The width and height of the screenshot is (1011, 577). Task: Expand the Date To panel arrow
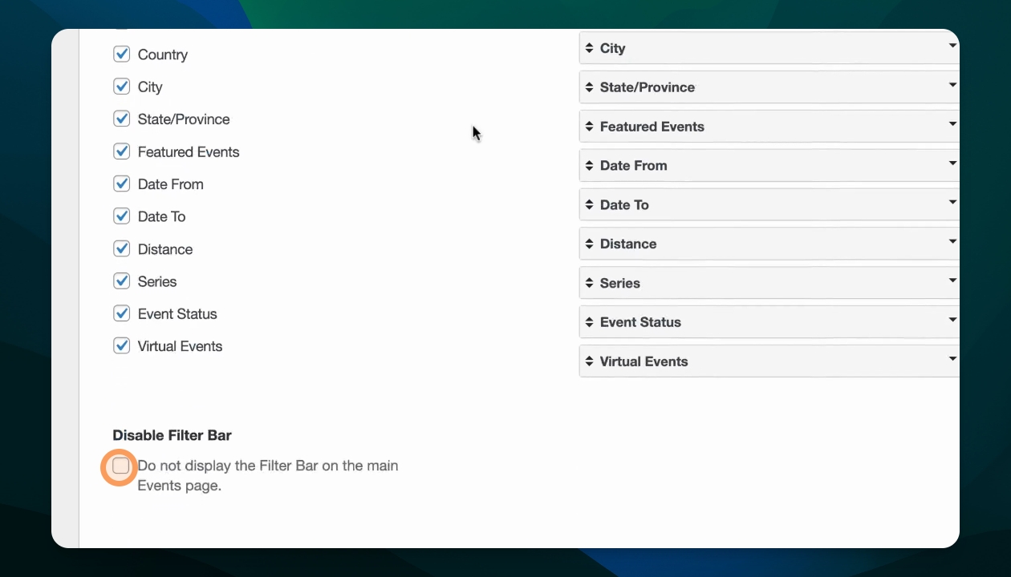tap(952, 203)
